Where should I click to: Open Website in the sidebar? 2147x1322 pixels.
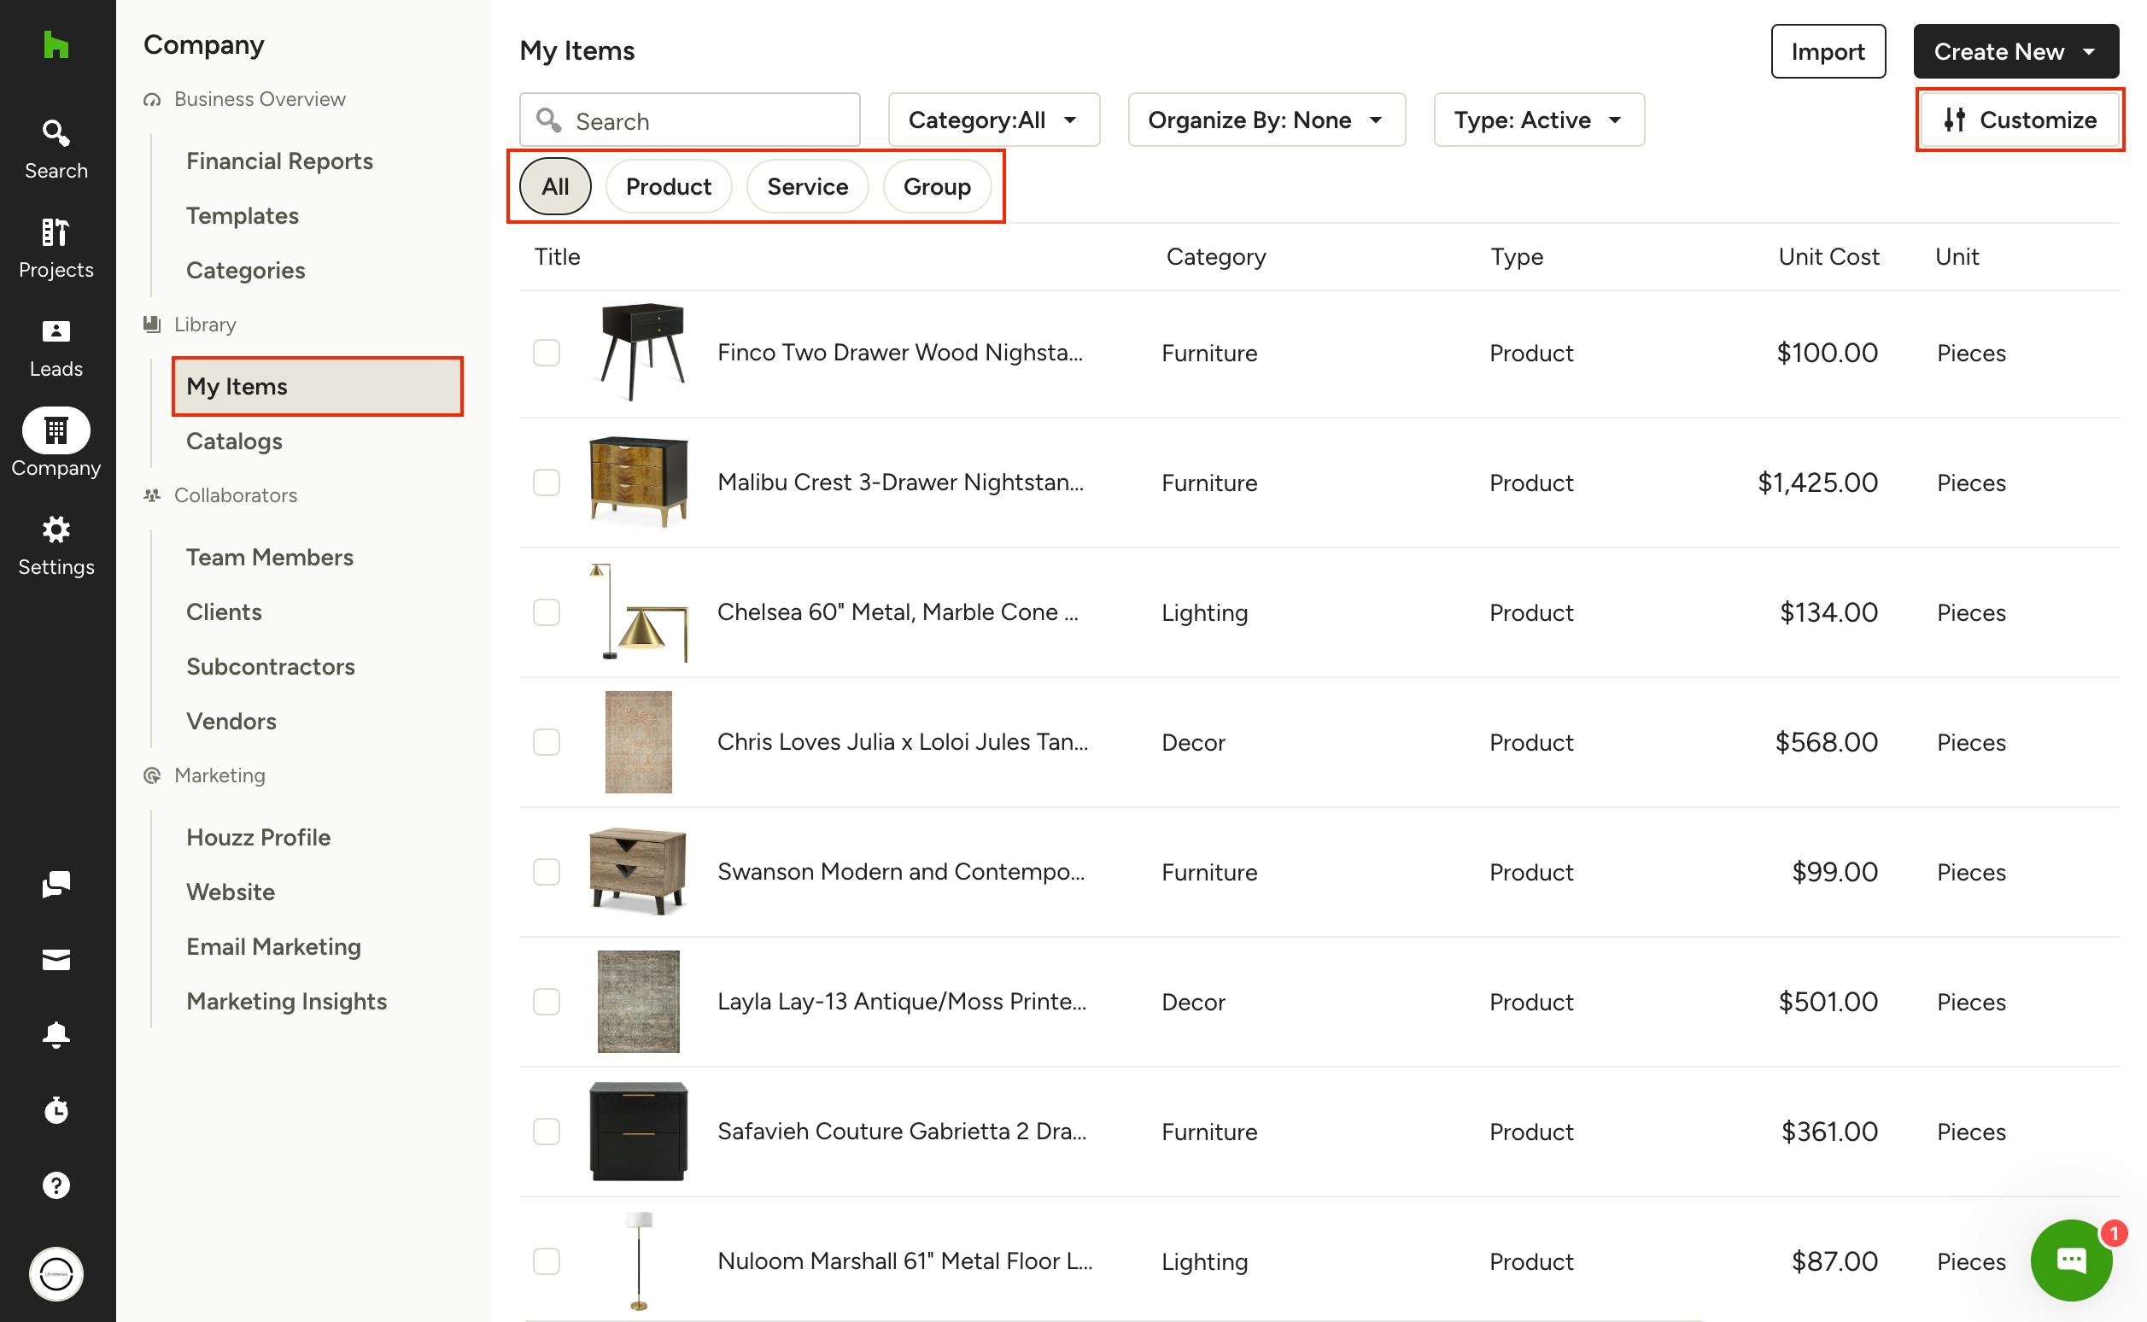point(230,892)
